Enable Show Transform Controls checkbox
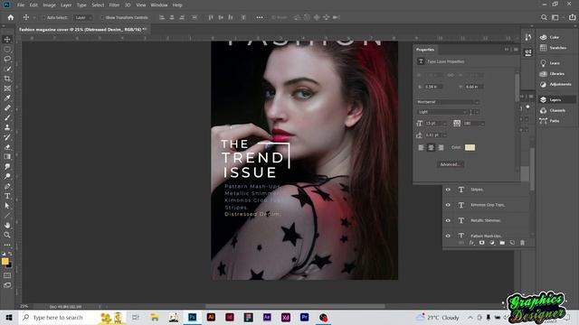The height and width of the screenshot is (325, 579). [x=102, y=18]
